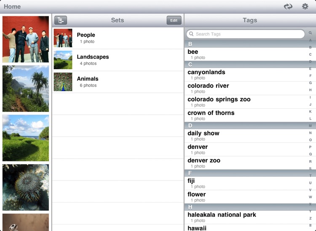The image size is (316, 231).
Task: Select the 'daily show' tag
Action: tap(246, 136)
